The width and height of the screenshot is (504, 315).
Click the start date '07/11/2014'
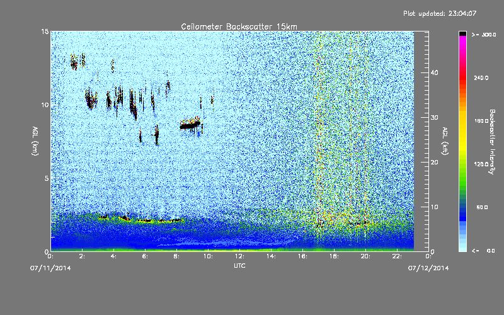pyautogui.click(x=50, y=268)
